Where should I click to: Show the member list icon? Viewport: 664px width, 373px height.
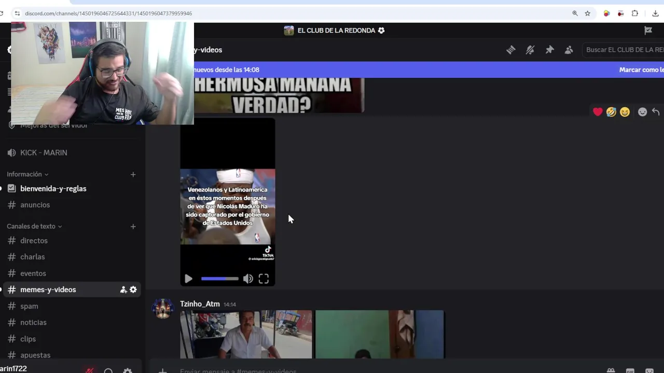(569, 50)
